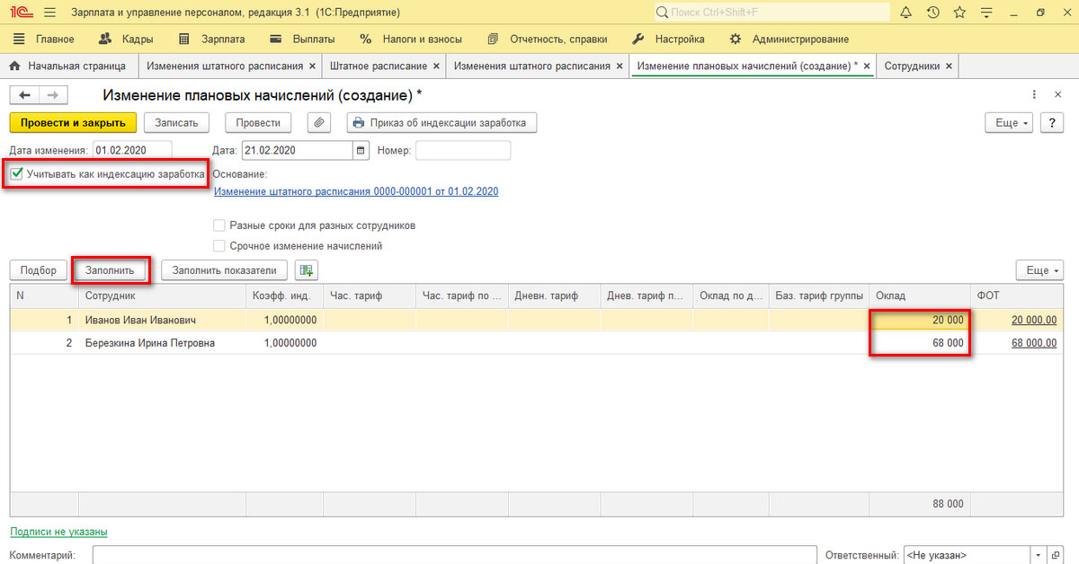Uncheck Учитывать как индексацию заработка
Image resolution: width=1079 pixels, height=564 pixels.
17,173
